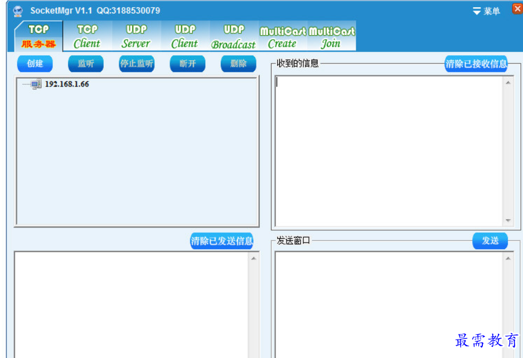The image size is (523, 358).
Task: Click the computer icon beside 192.168.1.66
Action: (36, 84)
